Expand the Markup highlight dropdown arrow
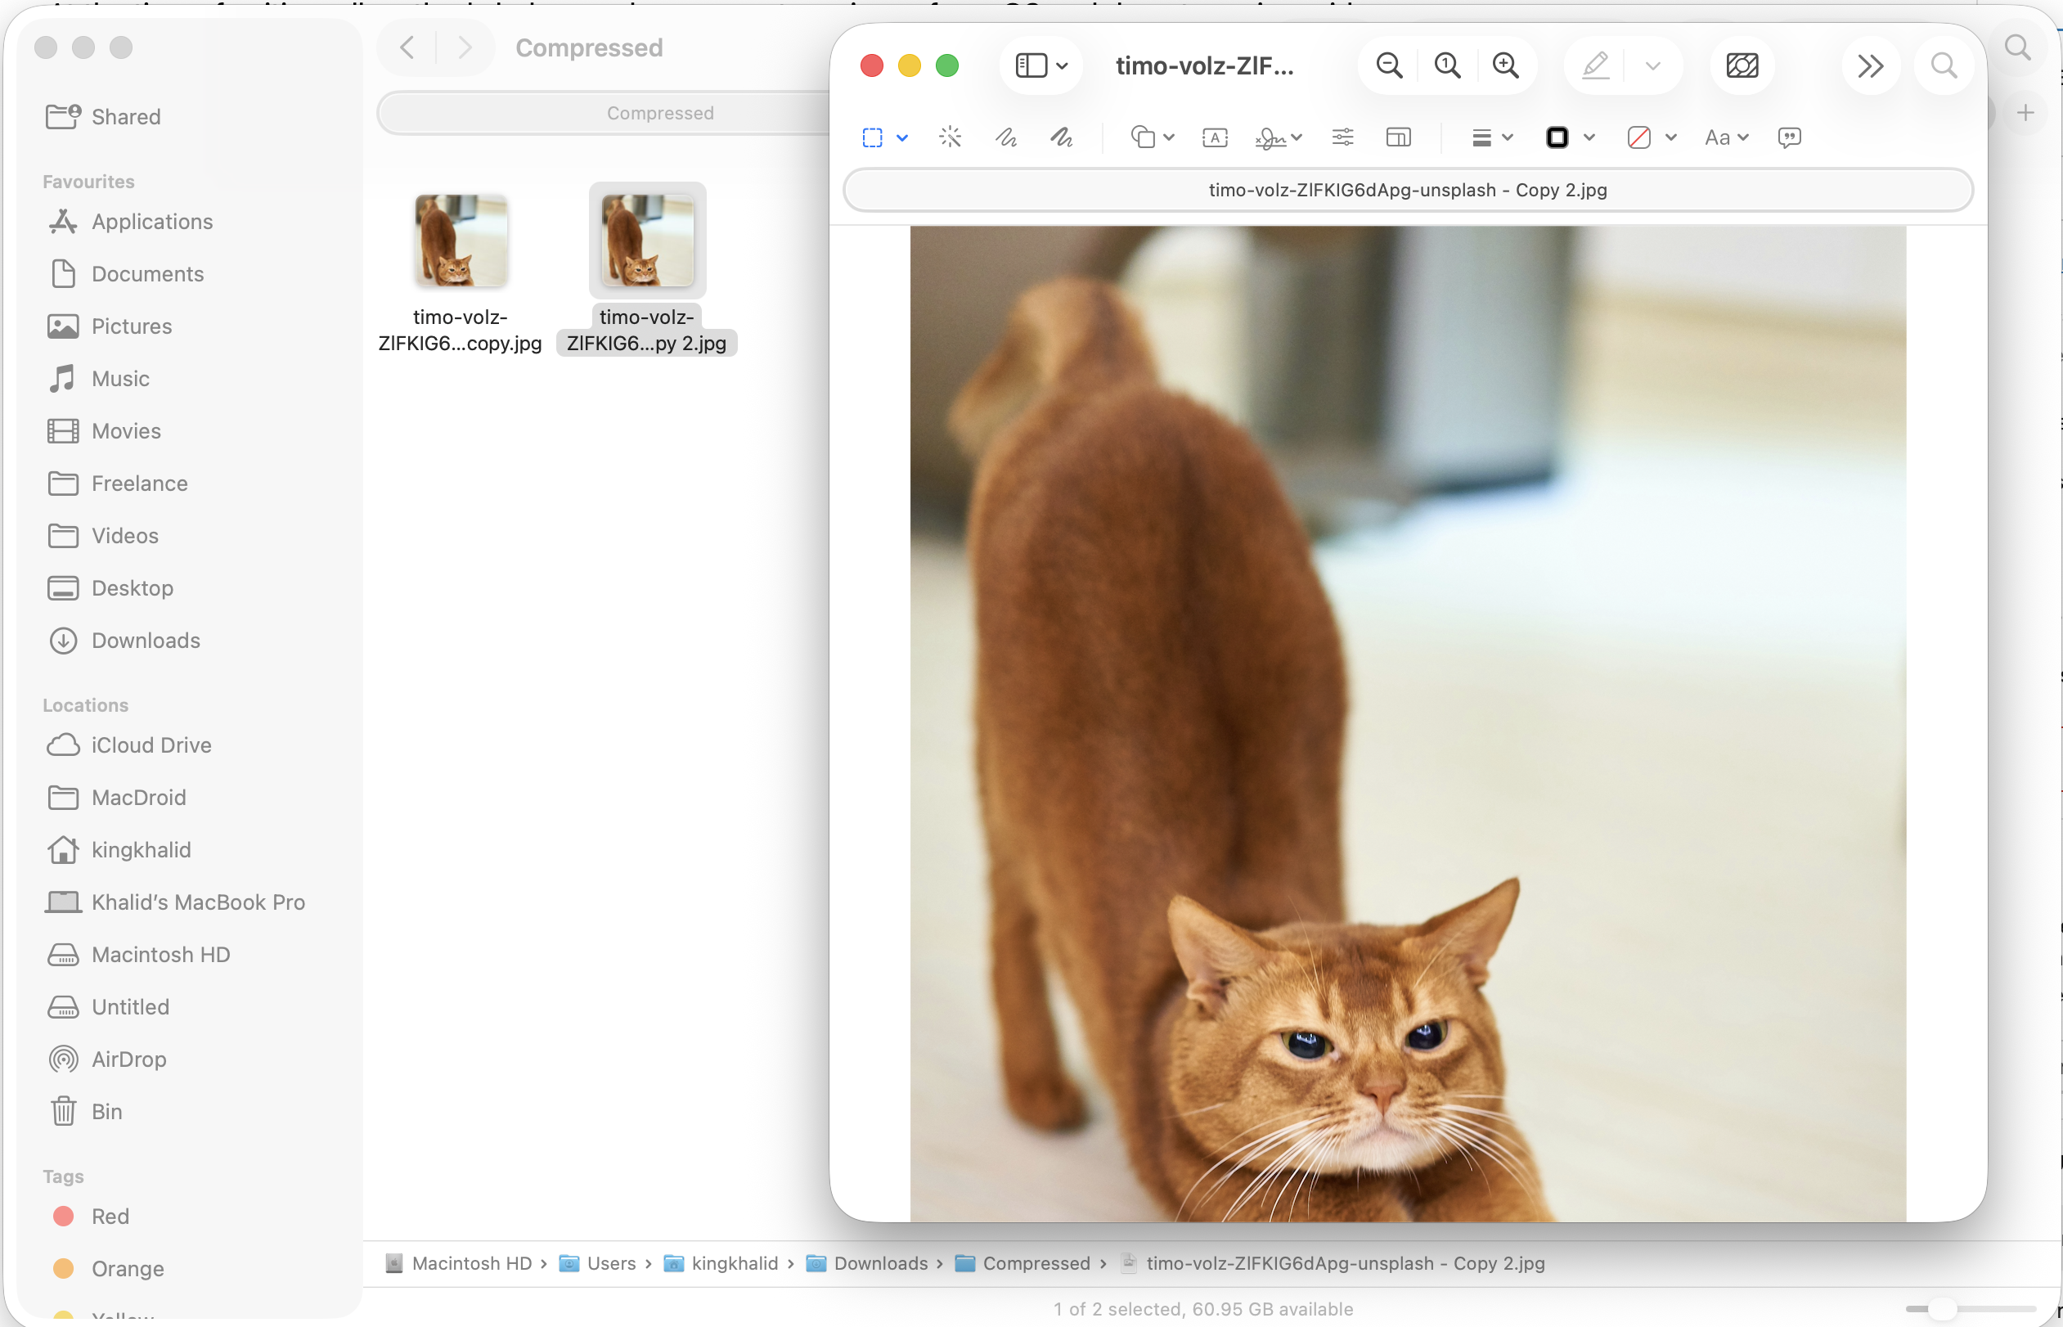 pyautogui.click(x=1653, y=66)
